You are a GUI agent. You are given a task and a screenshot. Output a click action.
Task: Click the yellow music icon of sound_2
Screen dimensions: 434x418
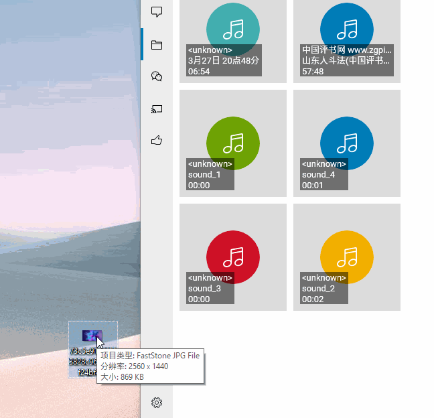coord(347,257)
